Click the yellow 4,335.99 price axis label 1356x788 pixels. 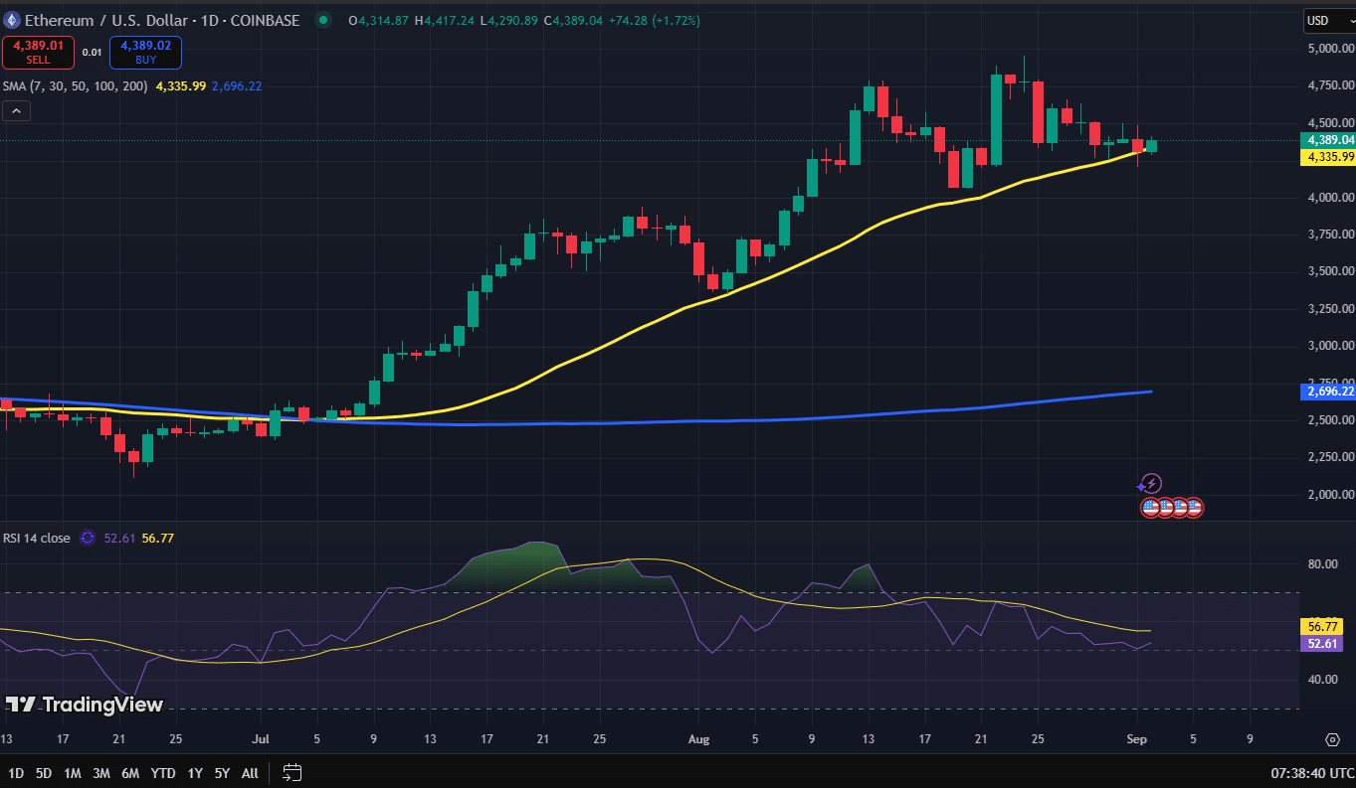[x=1326, y=156]
